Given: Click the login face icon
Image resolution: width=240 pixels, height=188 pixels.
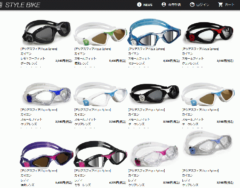Looking at the screenshot, I should pos(192,5).
